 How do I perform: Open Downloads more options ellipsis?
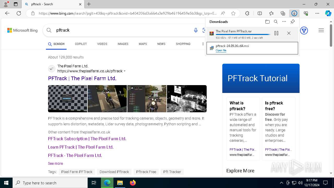(284, 22)
